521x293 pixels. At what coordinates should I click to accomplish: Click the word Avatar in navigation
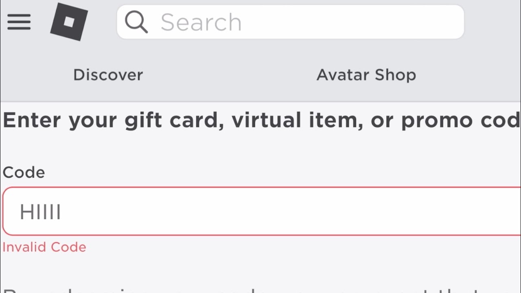coord(343,75)
